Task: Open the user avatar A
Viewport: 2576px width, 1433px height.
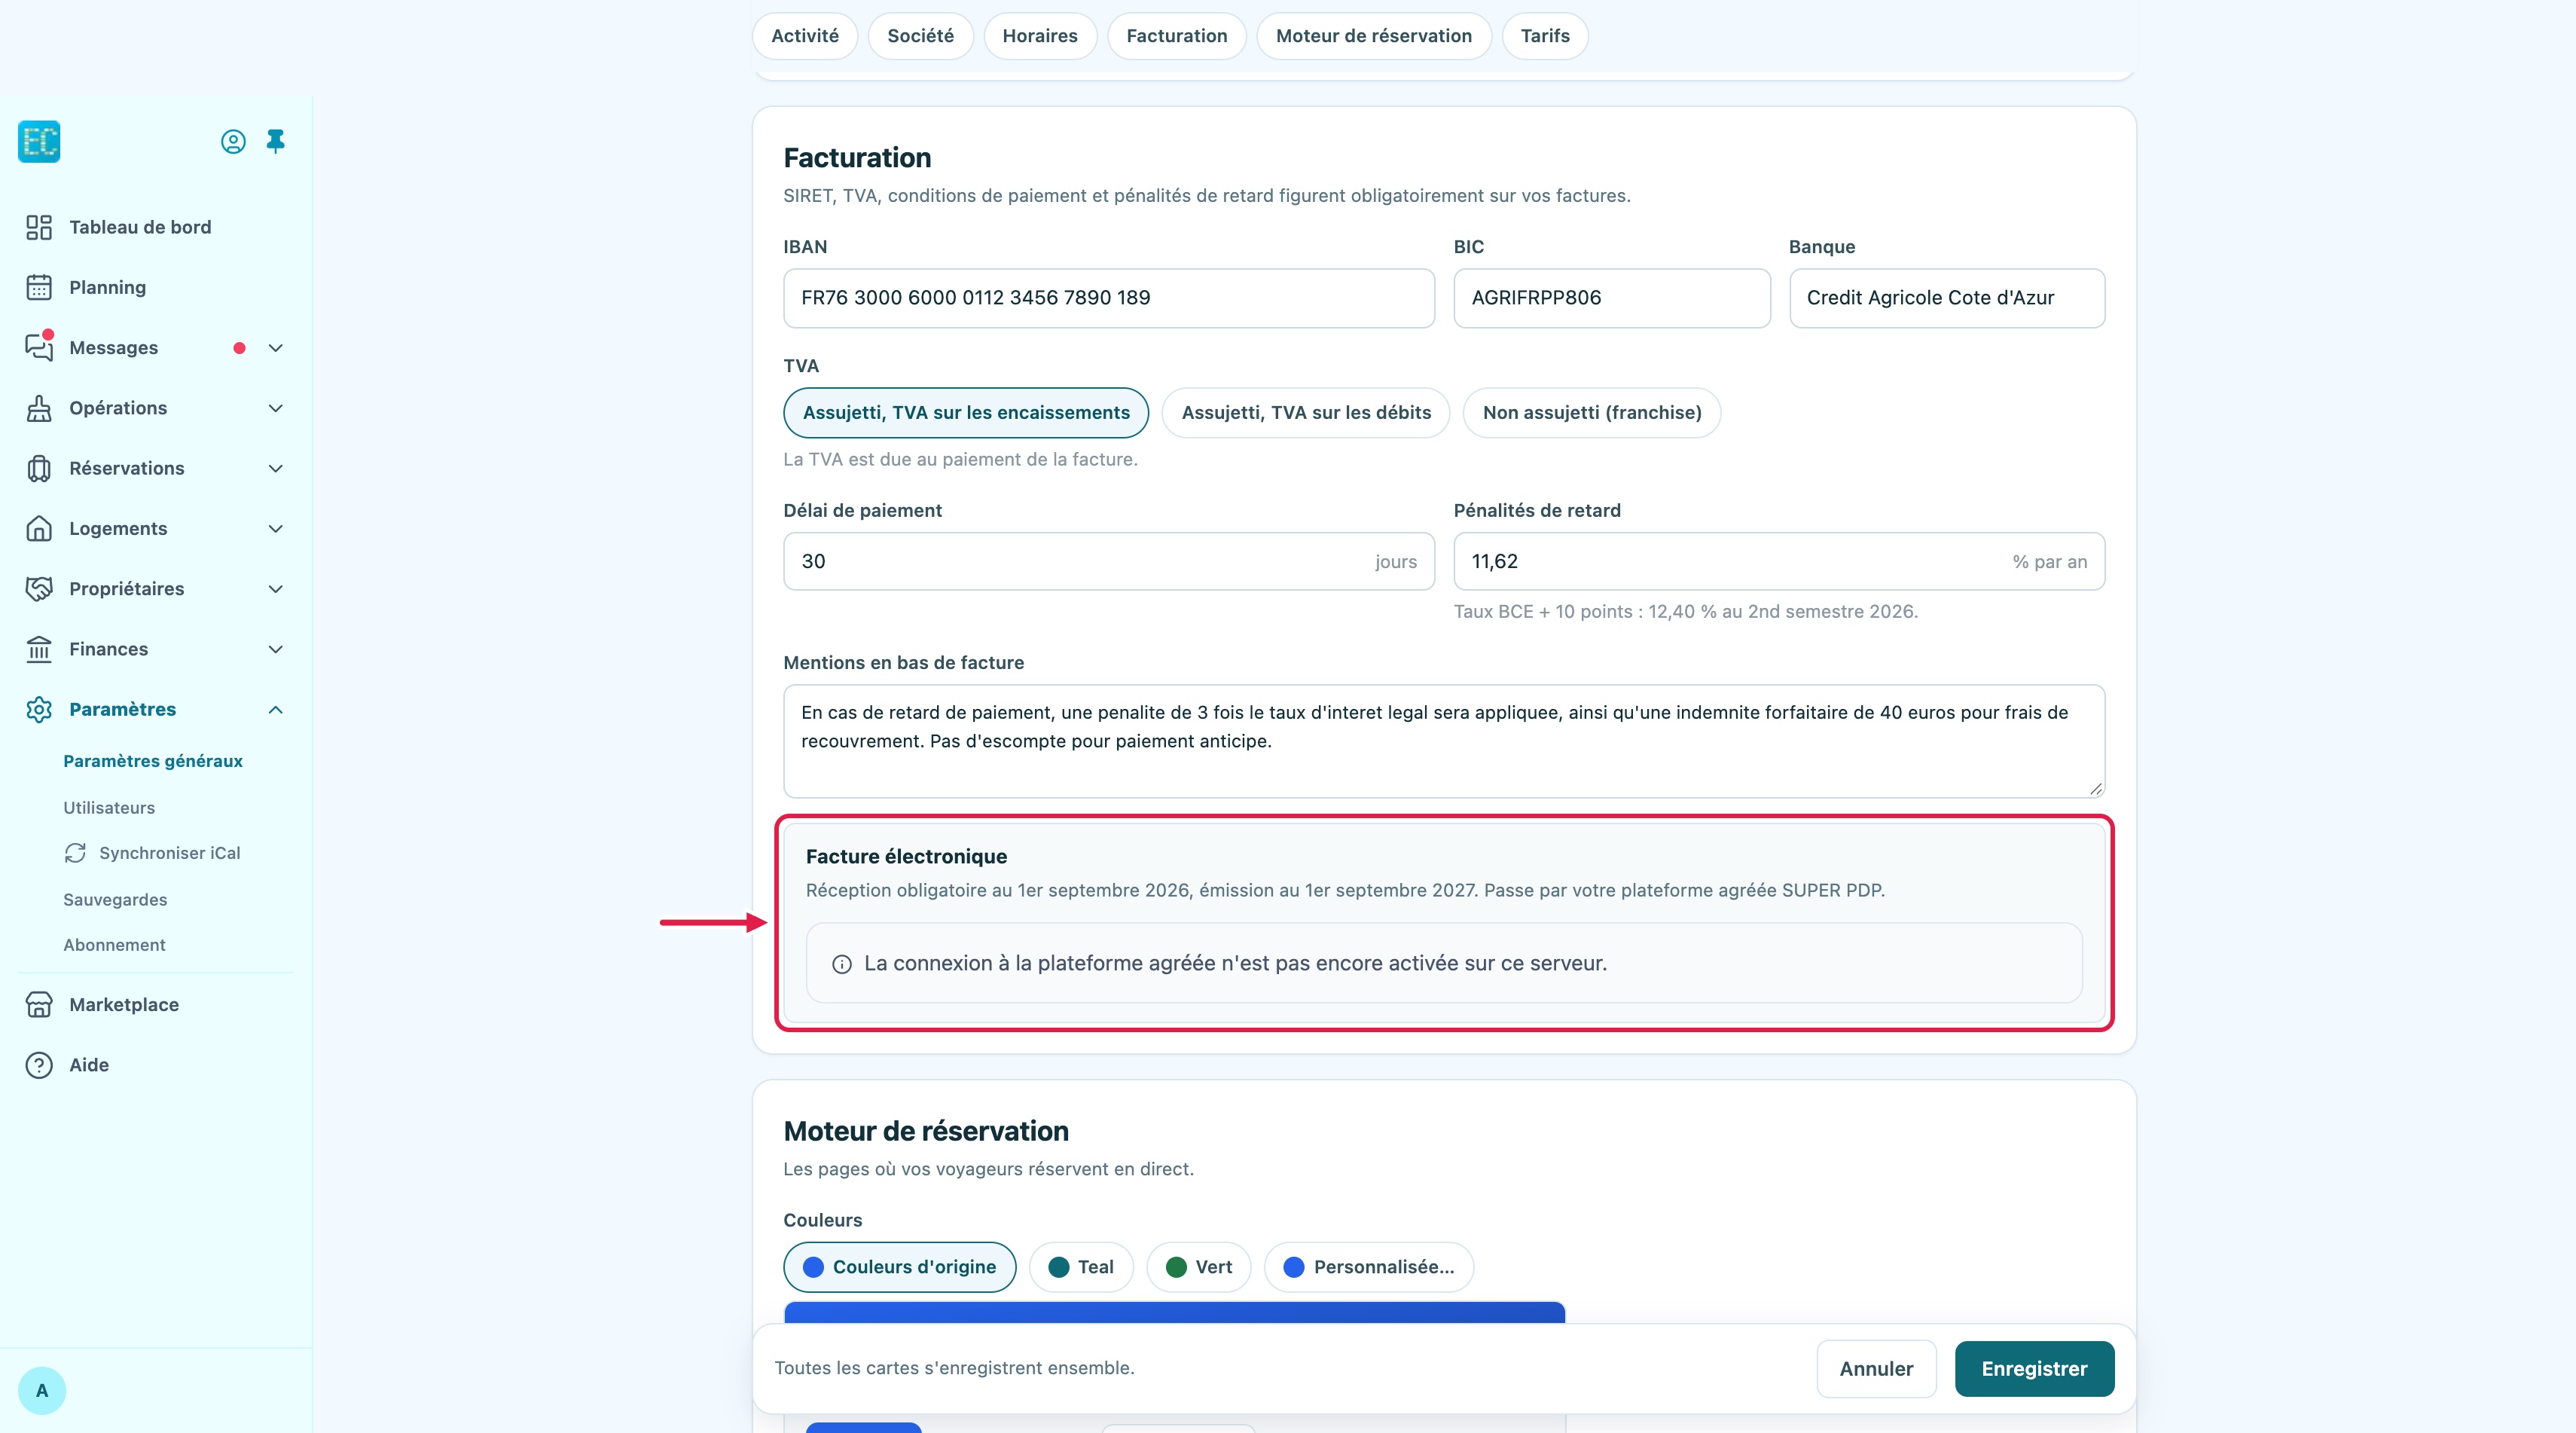Action: click(x=42, y=1391)
